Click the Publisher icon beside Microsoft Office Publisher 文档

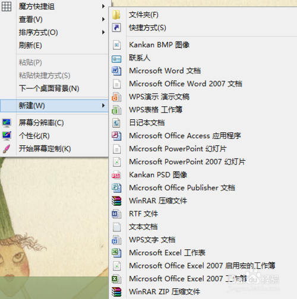116,188
